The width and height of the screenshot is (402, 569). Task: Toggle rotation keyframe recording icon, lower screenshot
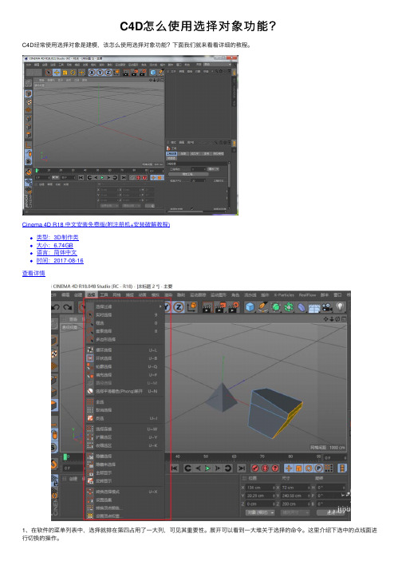pyautogui.click(x=309, y=468)
